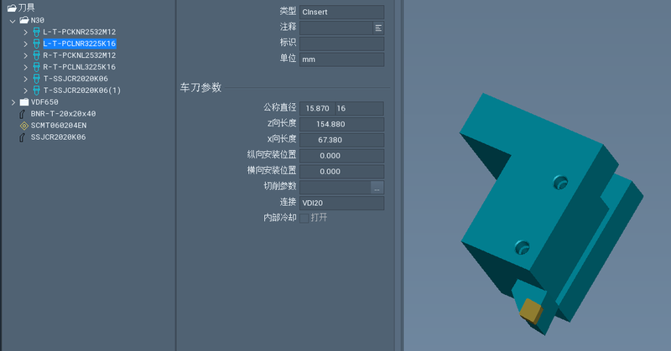This screenshot has height=351, width=671.
Task: Select the BNR-T-20x20x40 entry
Action: click(64, 114)
